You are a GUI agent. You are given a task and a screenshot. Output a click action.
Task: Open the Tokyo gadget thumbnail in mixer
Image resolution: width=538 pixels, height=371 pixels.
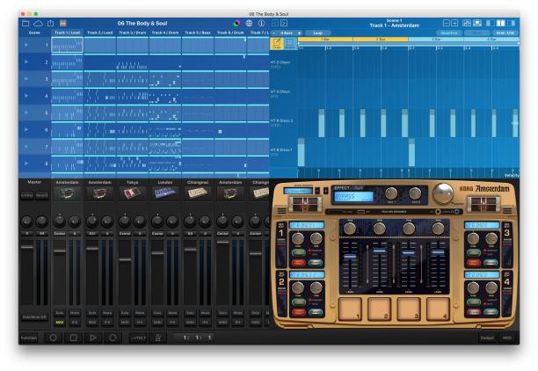[133, 193]
